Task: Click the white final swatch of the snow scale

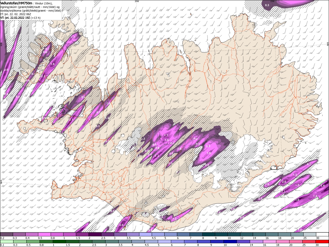Action: 322,234
